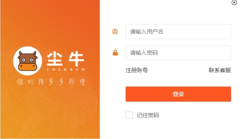The width and height of the screenshot is (247, 139).
Task: Close the login window with X icon
Action: (234, 3)
